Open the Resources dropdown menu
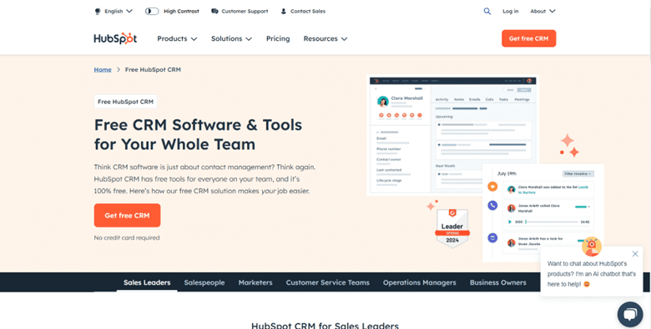 [x=325, y=38]
